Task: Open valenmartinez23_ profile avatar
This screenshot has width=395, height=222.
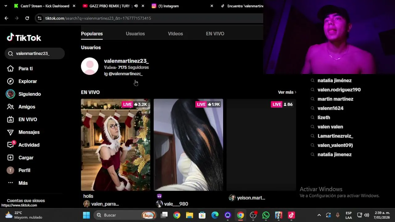Action: click(x=89, y=66)
